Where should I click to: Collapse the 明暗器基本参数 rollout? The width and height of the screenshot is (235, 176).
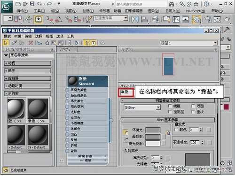[168, 100]
